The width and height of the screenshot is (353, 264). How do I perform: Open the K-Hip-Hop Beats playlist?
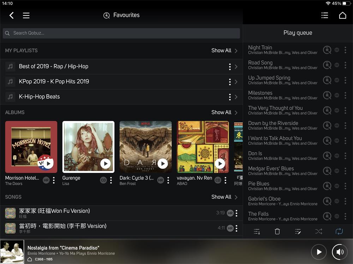[39, 96]
